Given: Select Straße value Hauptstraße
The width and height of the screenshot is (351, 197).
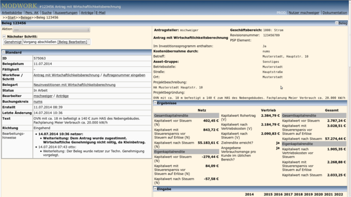Looking at the screenshot, I should [x=273, y=72].
